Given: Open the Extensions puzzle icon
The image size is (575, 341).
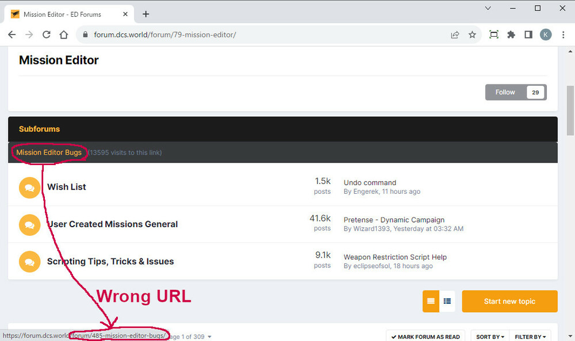Looking at the screenshot, I should point(511,35).
